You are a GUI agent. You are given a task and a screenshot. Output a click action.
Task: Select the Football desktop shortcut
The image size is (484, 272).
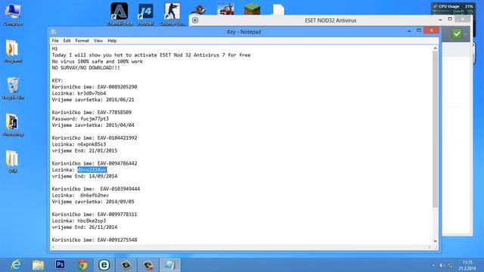pyautogui.click(x=146, y=14)
